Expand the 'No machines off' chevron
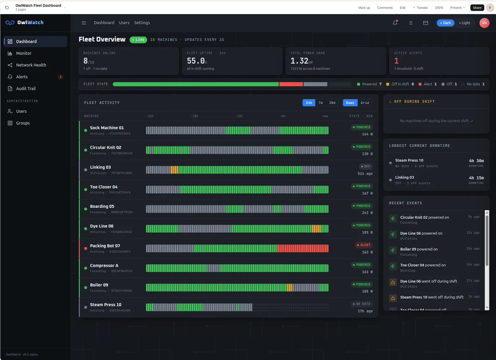 (472, 121)
